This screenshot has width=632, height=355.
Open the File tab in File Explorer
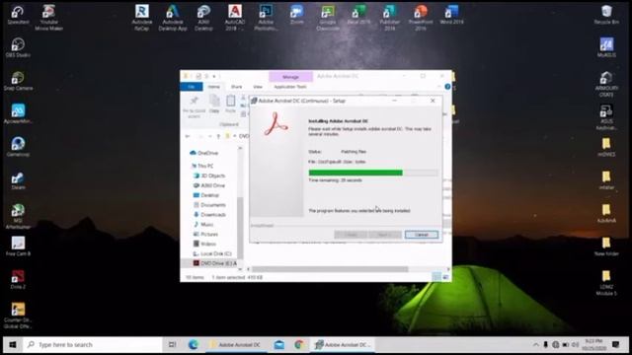tap(192, 87)
